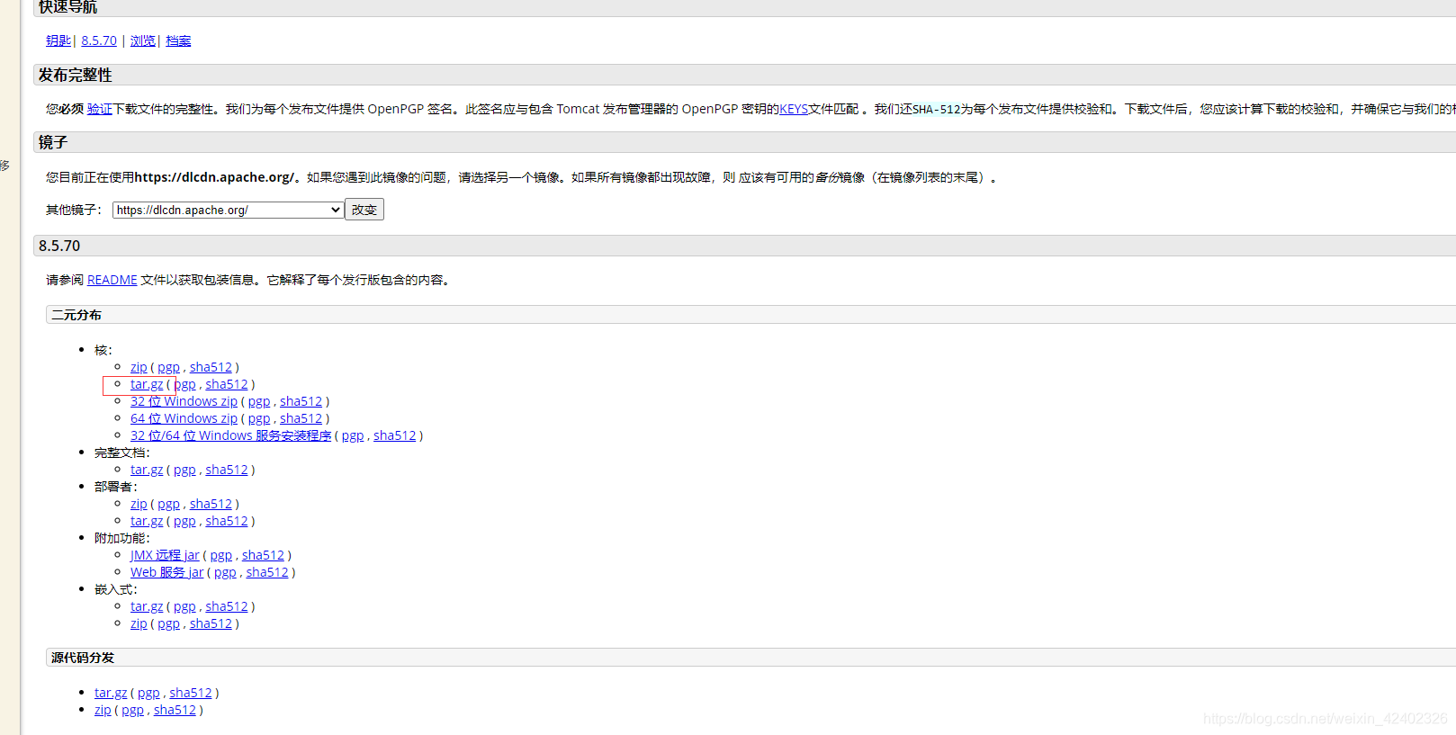Screen dimensions: 1456x735
Task: Open pgp for 完整文档 tar.gz
Action: tap(184, 470)
